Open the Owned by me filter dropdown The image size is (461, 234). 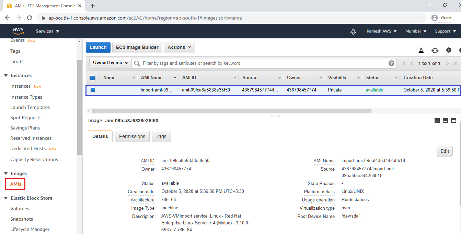(x=111, y=63)
